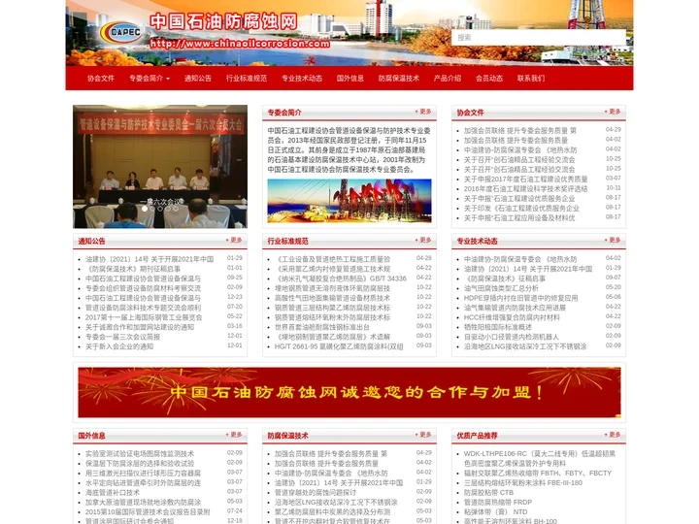Select the first active carousel indicator dot

(145, 209)
